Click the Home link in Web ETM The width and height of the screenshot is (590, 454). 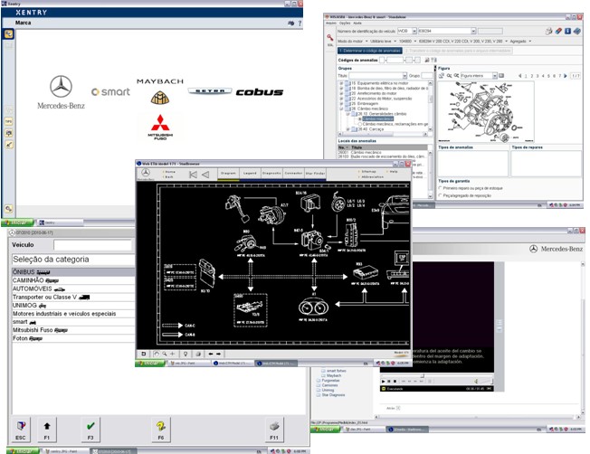(170, 172)
